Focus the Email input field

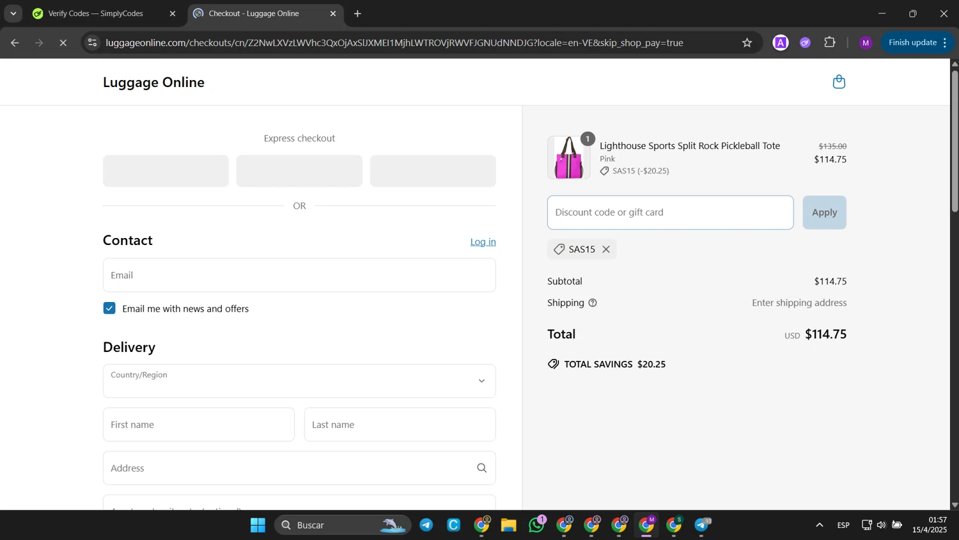299,275
